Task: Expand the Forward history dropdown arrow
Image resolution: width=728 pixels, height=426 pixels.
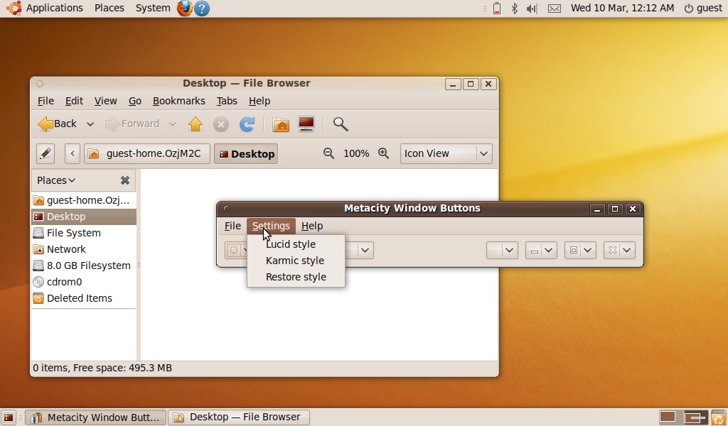Action: coord(172,124)
